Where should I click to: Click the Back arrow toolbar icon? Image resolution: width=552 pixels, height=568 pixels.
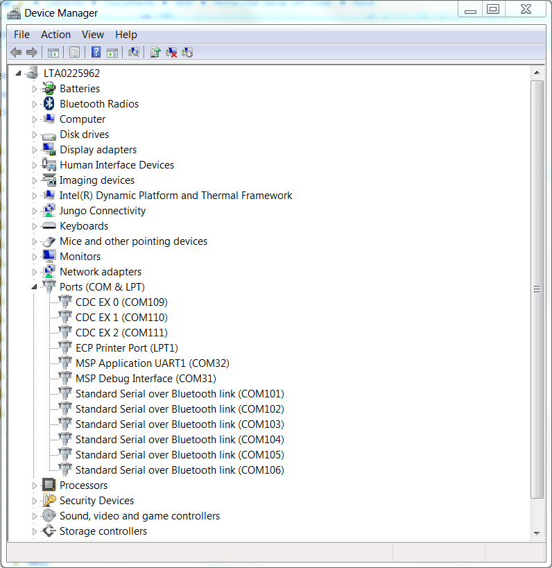(x=16, y=53)
